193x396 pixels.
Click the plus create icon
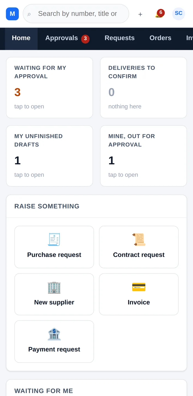pyautogui.click(x=140, y=14)
